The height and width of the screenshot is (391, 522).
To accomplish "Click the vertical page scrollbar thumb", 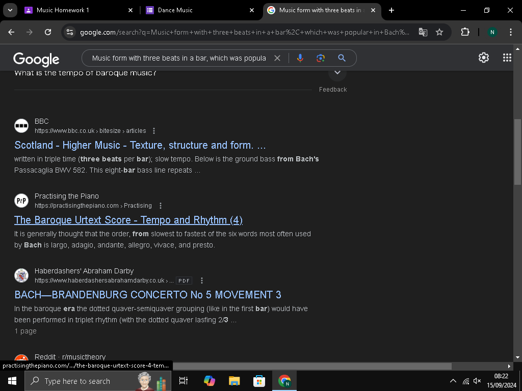I will [x=517, y=152].
